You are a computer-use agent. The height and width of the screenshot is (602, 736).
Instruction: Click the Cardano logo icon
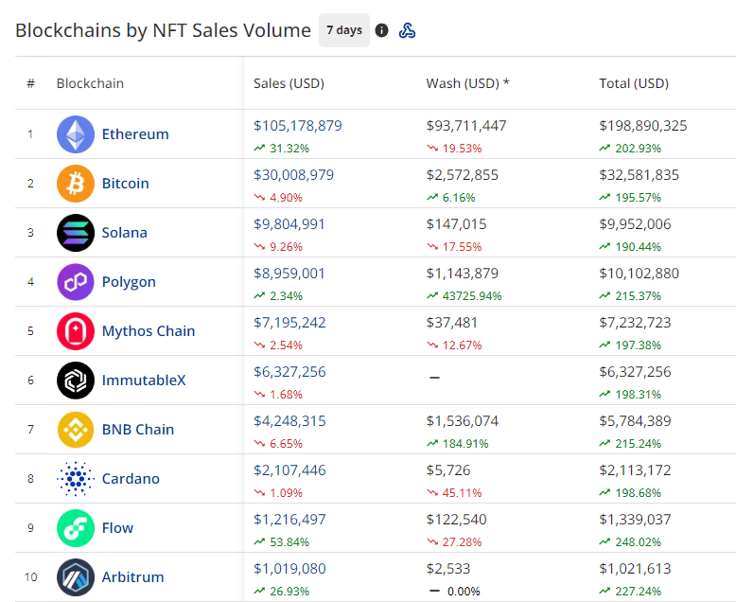(76, 479)
